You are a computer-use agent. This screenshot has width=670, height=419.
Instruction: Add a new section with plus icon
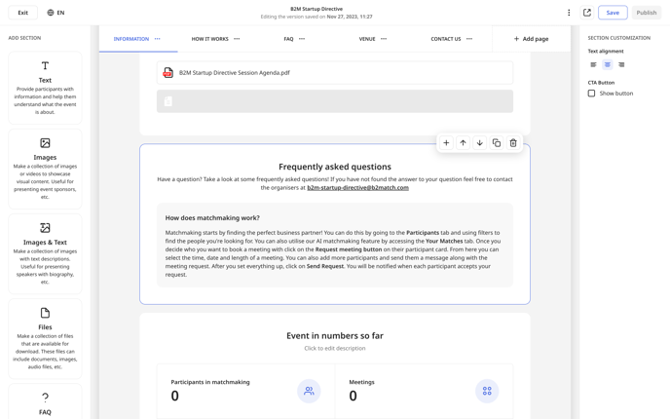coord(446,143)
